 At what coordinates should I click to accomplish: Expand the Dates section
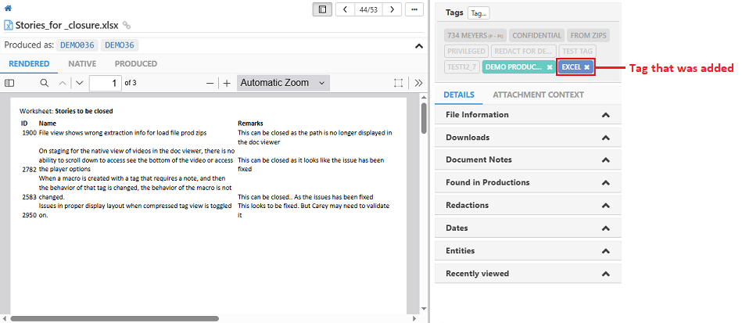528,228
